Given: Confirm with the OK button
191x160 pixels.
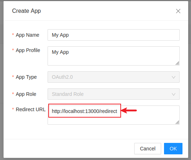Looking at the screenshot, I should (173, 149).
